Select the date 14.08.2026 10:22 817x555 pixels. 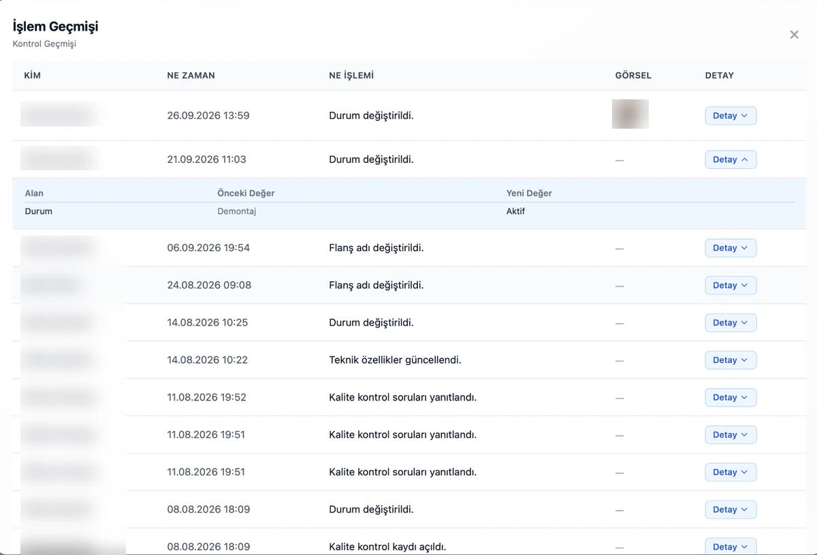207,360
